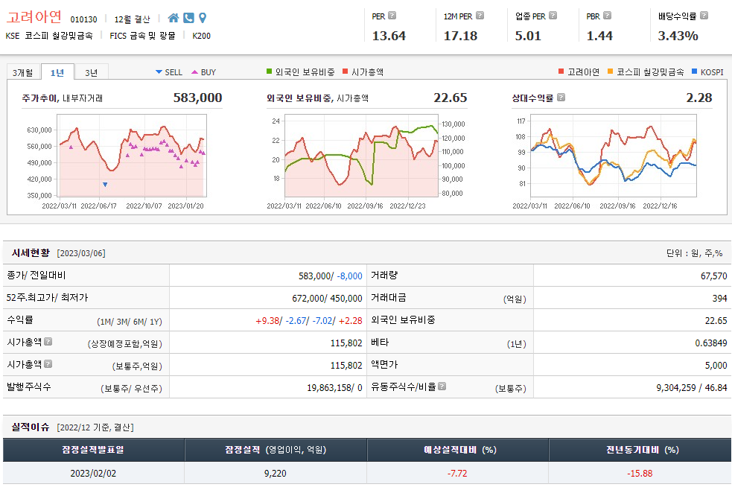Click the KSE 코스피 철강및금속 classification
Viewport: 732px width, 493px height.
[x=49, y=36]
